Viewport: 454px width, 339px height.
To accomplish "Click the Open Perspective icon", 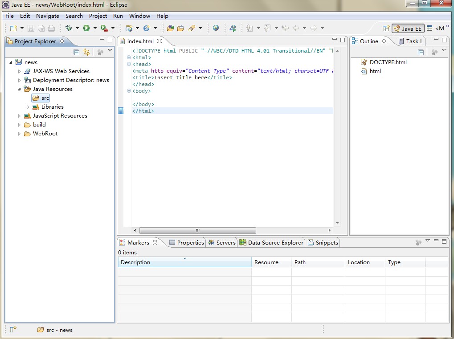I will point(386,28).
